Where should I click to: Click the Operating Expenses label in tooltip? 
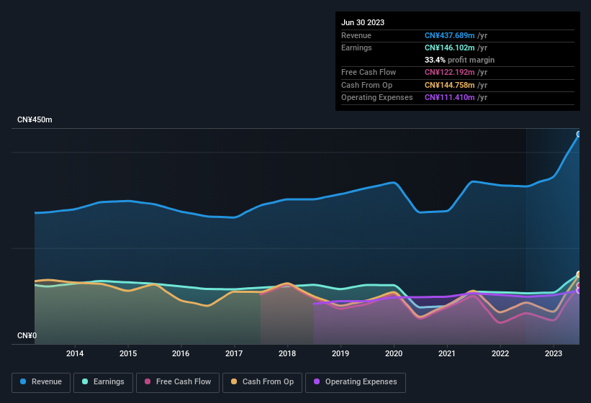coord(377,97)
